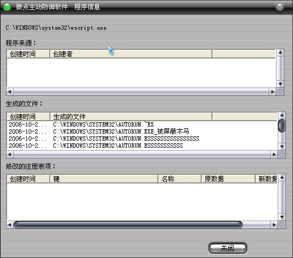This screenshot has width=293, height=258.
Task: Click the 原数据 column header
Action: [228, 179]
